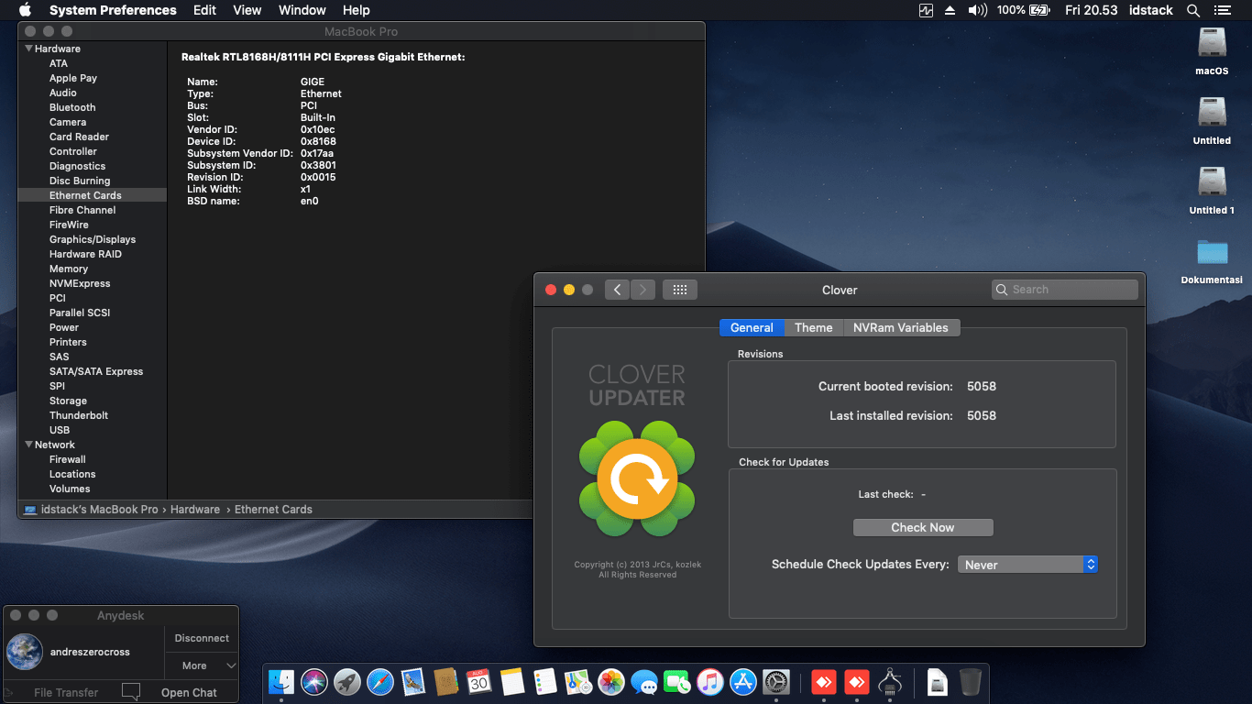The height and width of the screenshot is (704, 1252).
Task: Open the Notes app in Dock
Action: click(512, 682)
